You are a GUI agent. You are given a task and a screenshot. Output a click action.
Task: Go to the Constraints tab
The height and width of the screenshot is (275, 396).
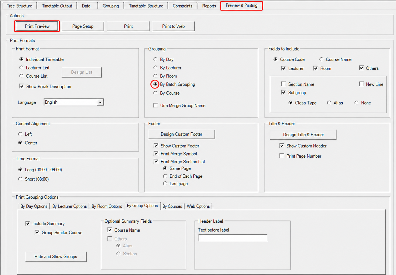click(x=183, y=6)
